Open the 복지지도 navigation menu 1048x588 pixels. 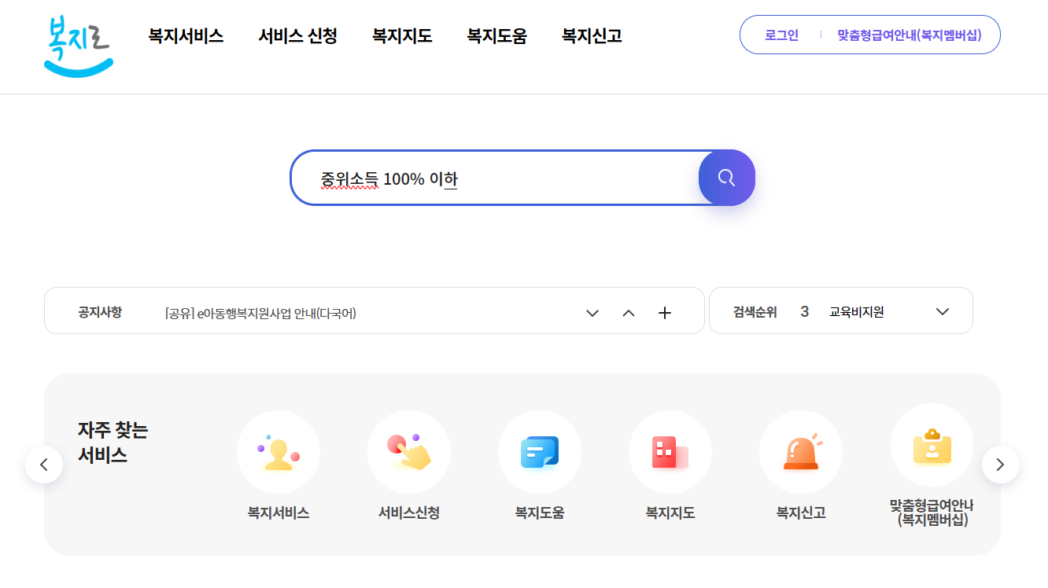tap(401, 36)
